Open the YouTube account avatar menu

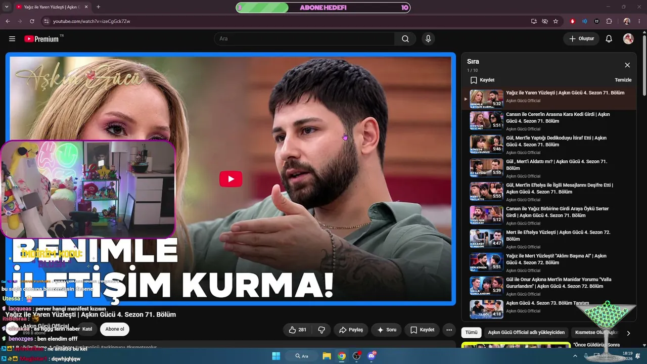coord(628,39)
